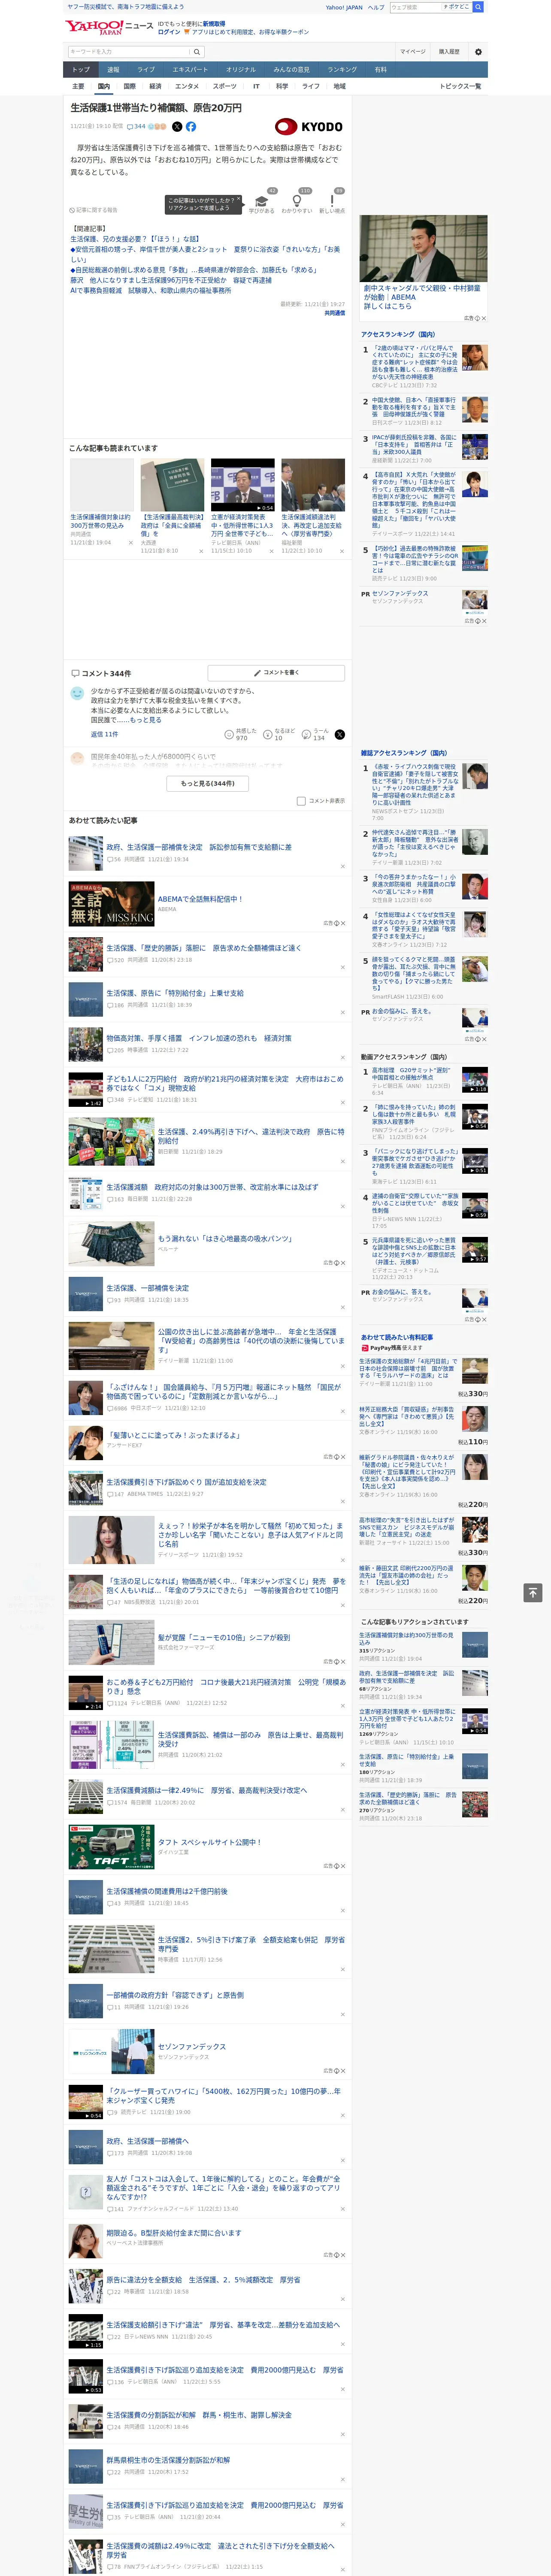Open 購入履歴 link

click(x=449, y=52)
